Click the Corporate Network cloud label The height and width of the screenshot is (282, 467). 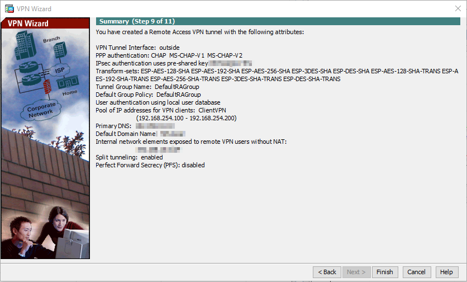41,110
